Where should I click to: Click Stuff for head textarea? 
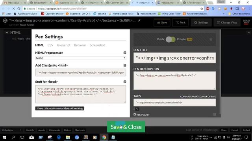(80, 94)
